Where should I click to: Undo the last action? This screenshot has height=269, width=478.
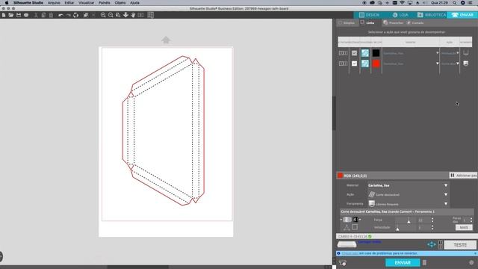(61, 15)
